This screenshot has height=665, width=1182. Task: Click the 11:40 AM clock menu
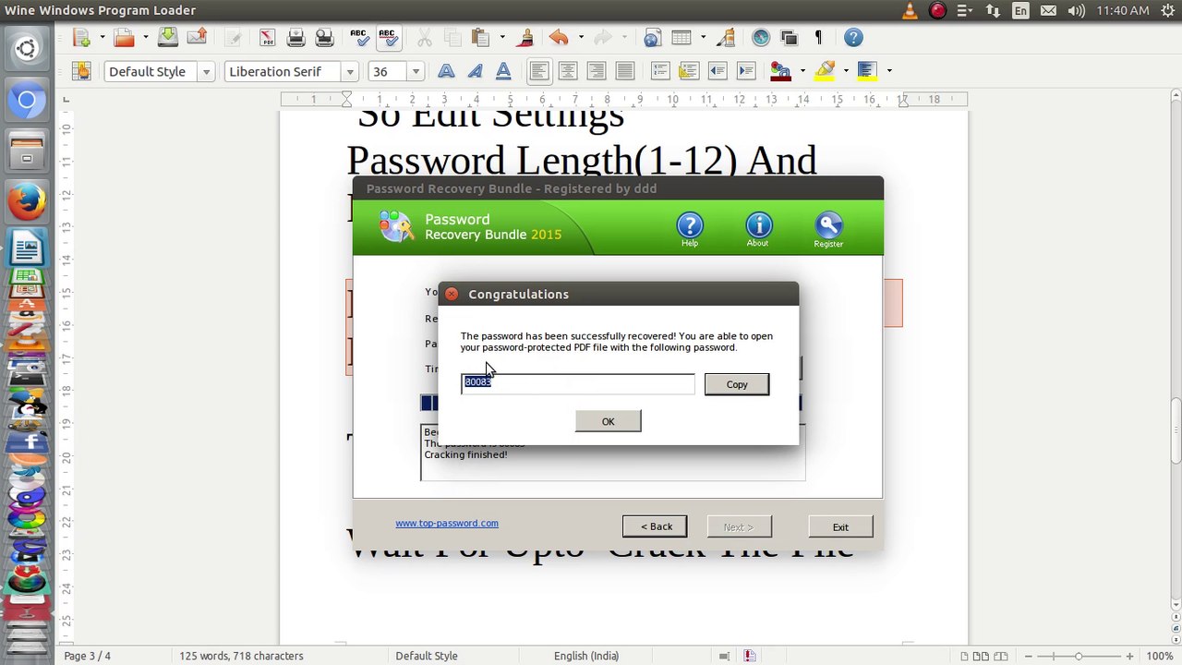click(1123, 11)
